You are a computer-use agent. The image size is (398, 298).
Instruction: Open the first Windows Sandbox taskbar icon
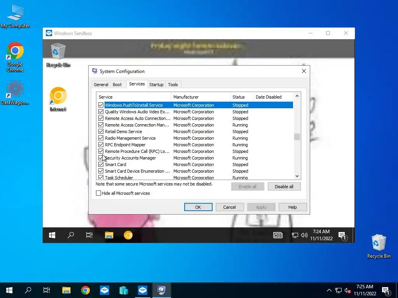pyautogui.click(x=105, y=290)
